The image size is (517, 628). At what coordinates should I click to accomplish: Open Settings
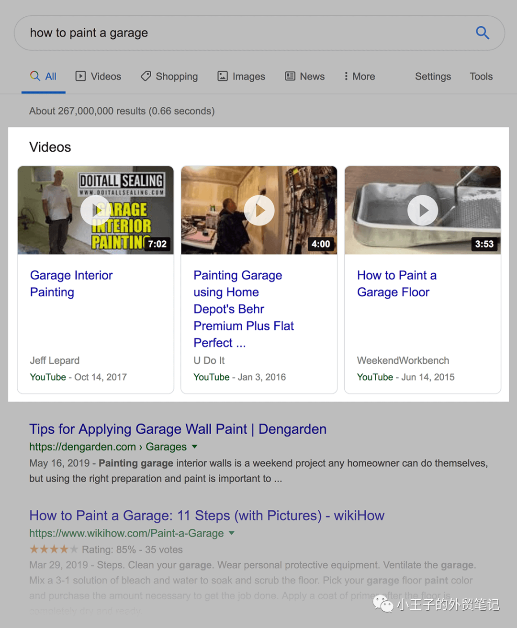[433, 77]
